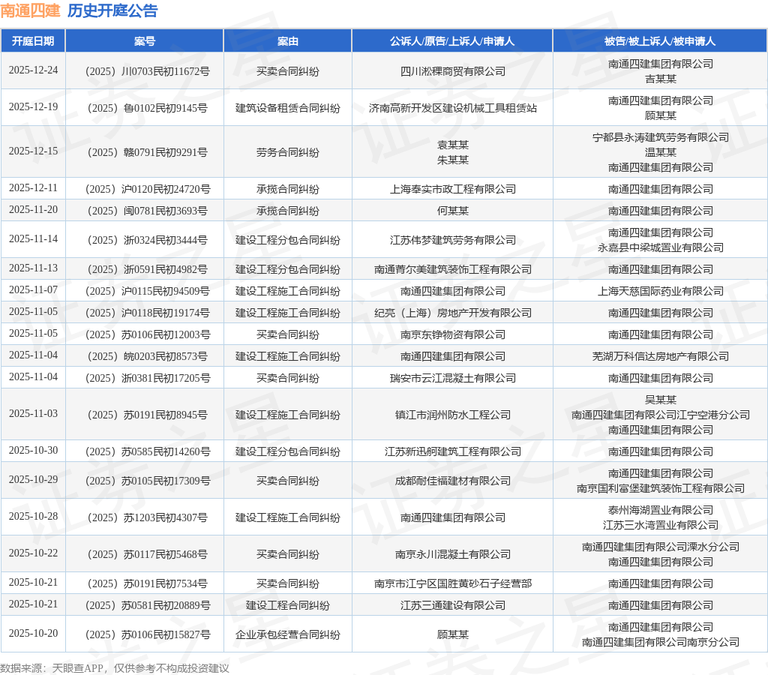Select the 案号 column header
Viewport: 768px width, 675px height.
(145, 41)
